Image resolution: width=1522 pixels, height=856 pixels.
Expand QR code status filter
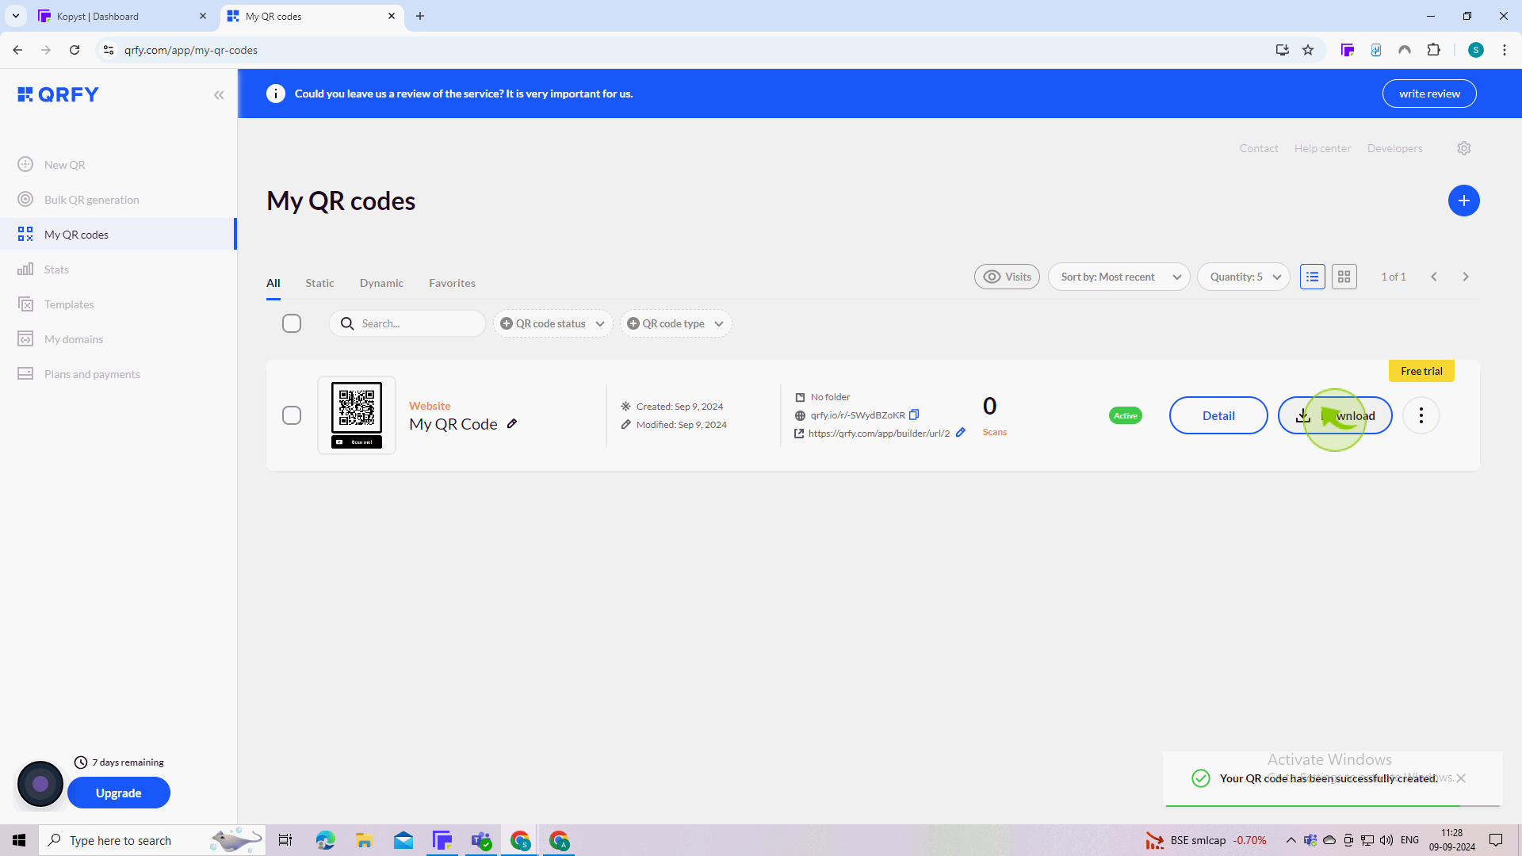[553, 323]
